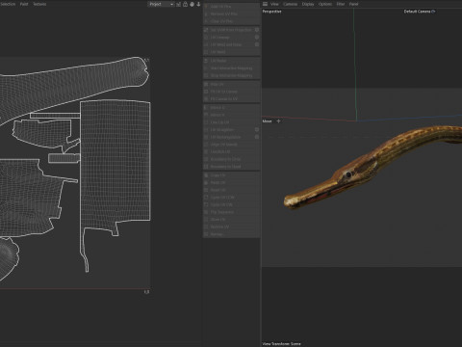Open the Paint menu in UV editor
The width and height of the screenshot is (462, 347).
(24, 4)
